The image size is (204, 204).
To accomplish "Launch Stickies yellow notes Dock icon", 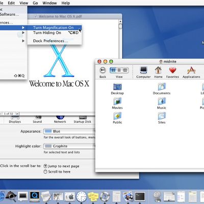I will pyautogui.click(x=93, y=197).
